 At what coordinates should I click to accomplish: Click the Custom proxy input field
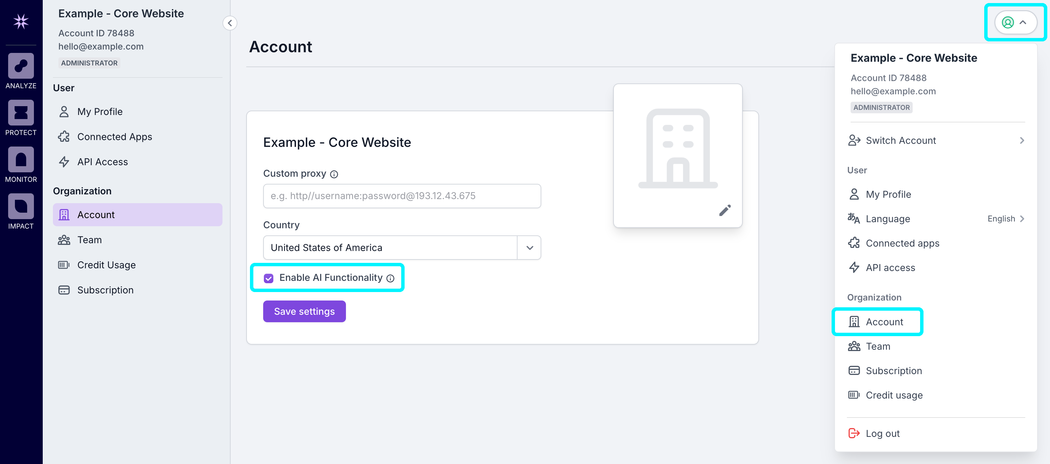(402, 196)
